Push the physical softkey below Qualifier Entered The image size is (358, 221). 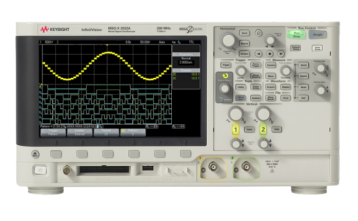(82, 154)
